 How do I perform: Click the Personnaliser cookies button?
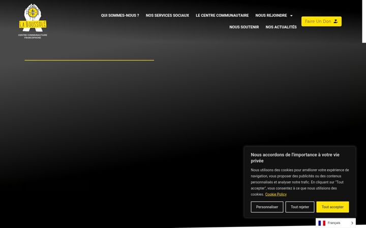click(267, 207)
